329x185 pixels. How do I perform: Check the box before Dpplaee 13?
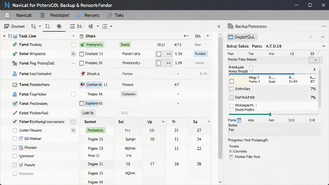point(82,54)
